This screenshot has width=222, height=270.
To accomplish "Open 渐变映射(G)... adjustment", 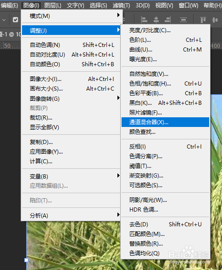I will click(165, 176).
